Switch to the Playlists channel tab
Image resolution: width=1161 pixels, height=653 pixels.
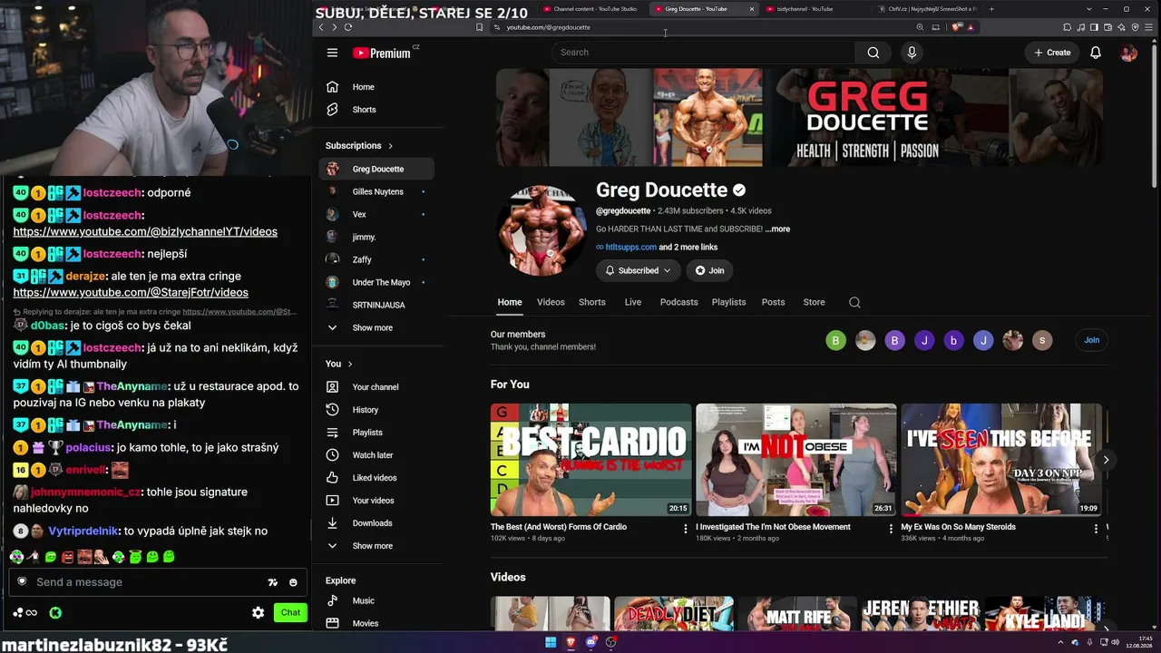[729, 302]
